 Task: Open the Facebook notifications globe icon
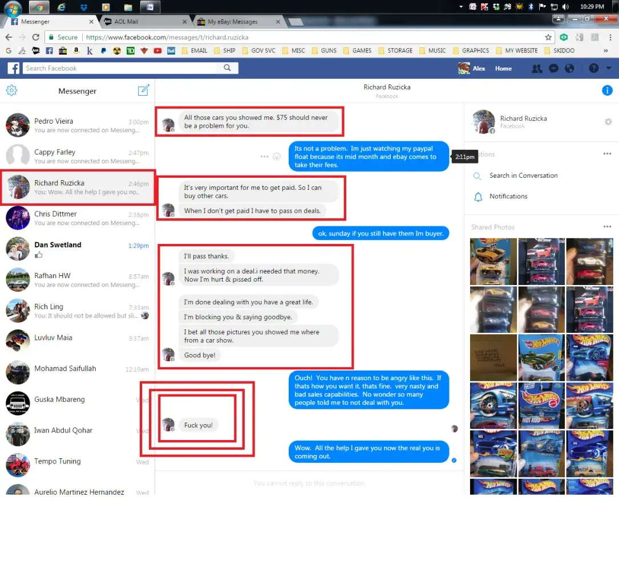[x=569, y=68]
